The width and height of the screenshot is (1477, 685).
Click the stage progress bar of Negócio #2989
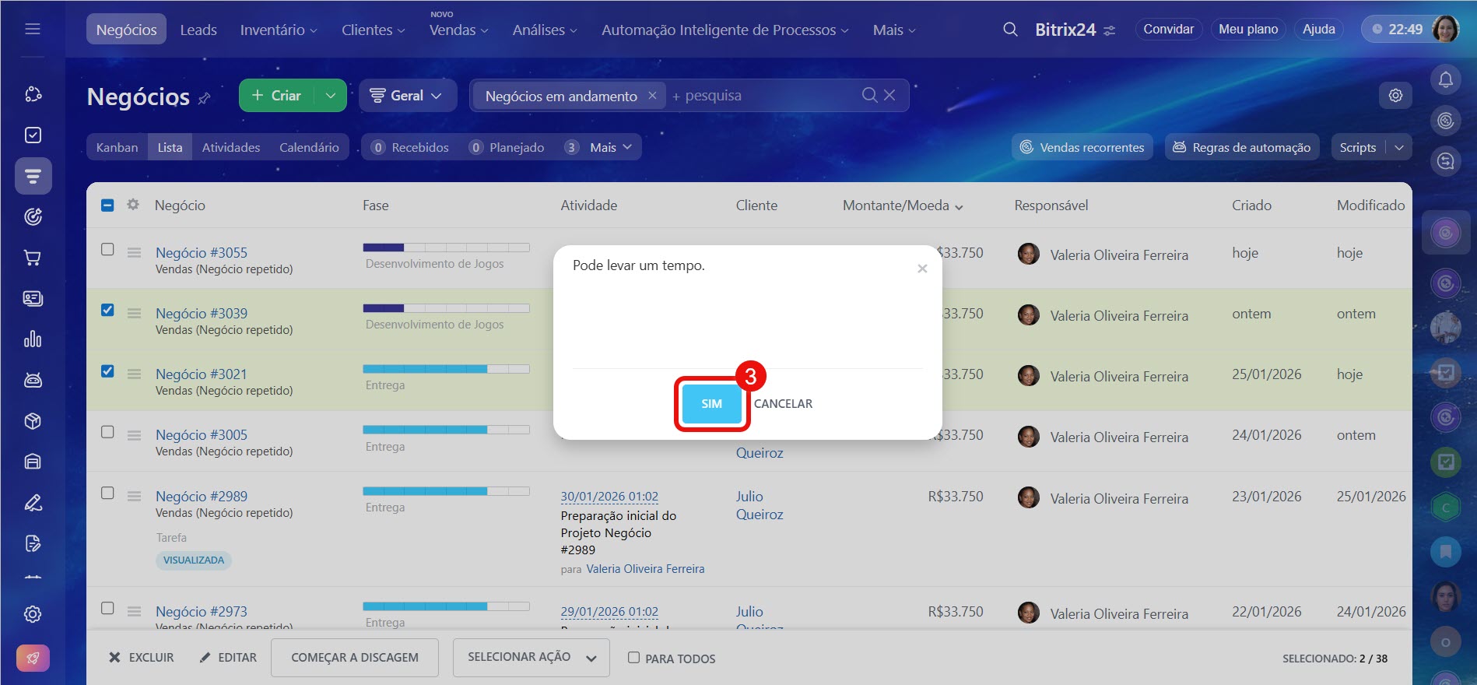(x=446, y=491)
